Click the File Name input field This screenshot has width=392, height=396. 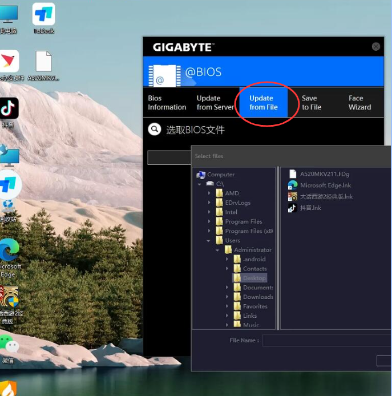point(325,341)
